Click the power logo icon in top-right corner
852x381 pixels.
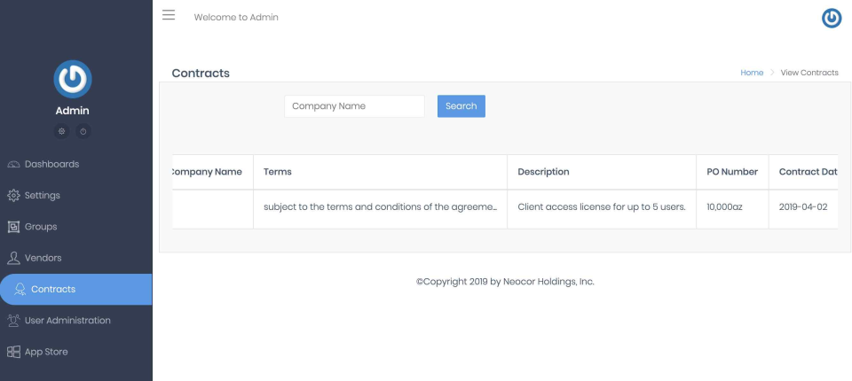832,18
